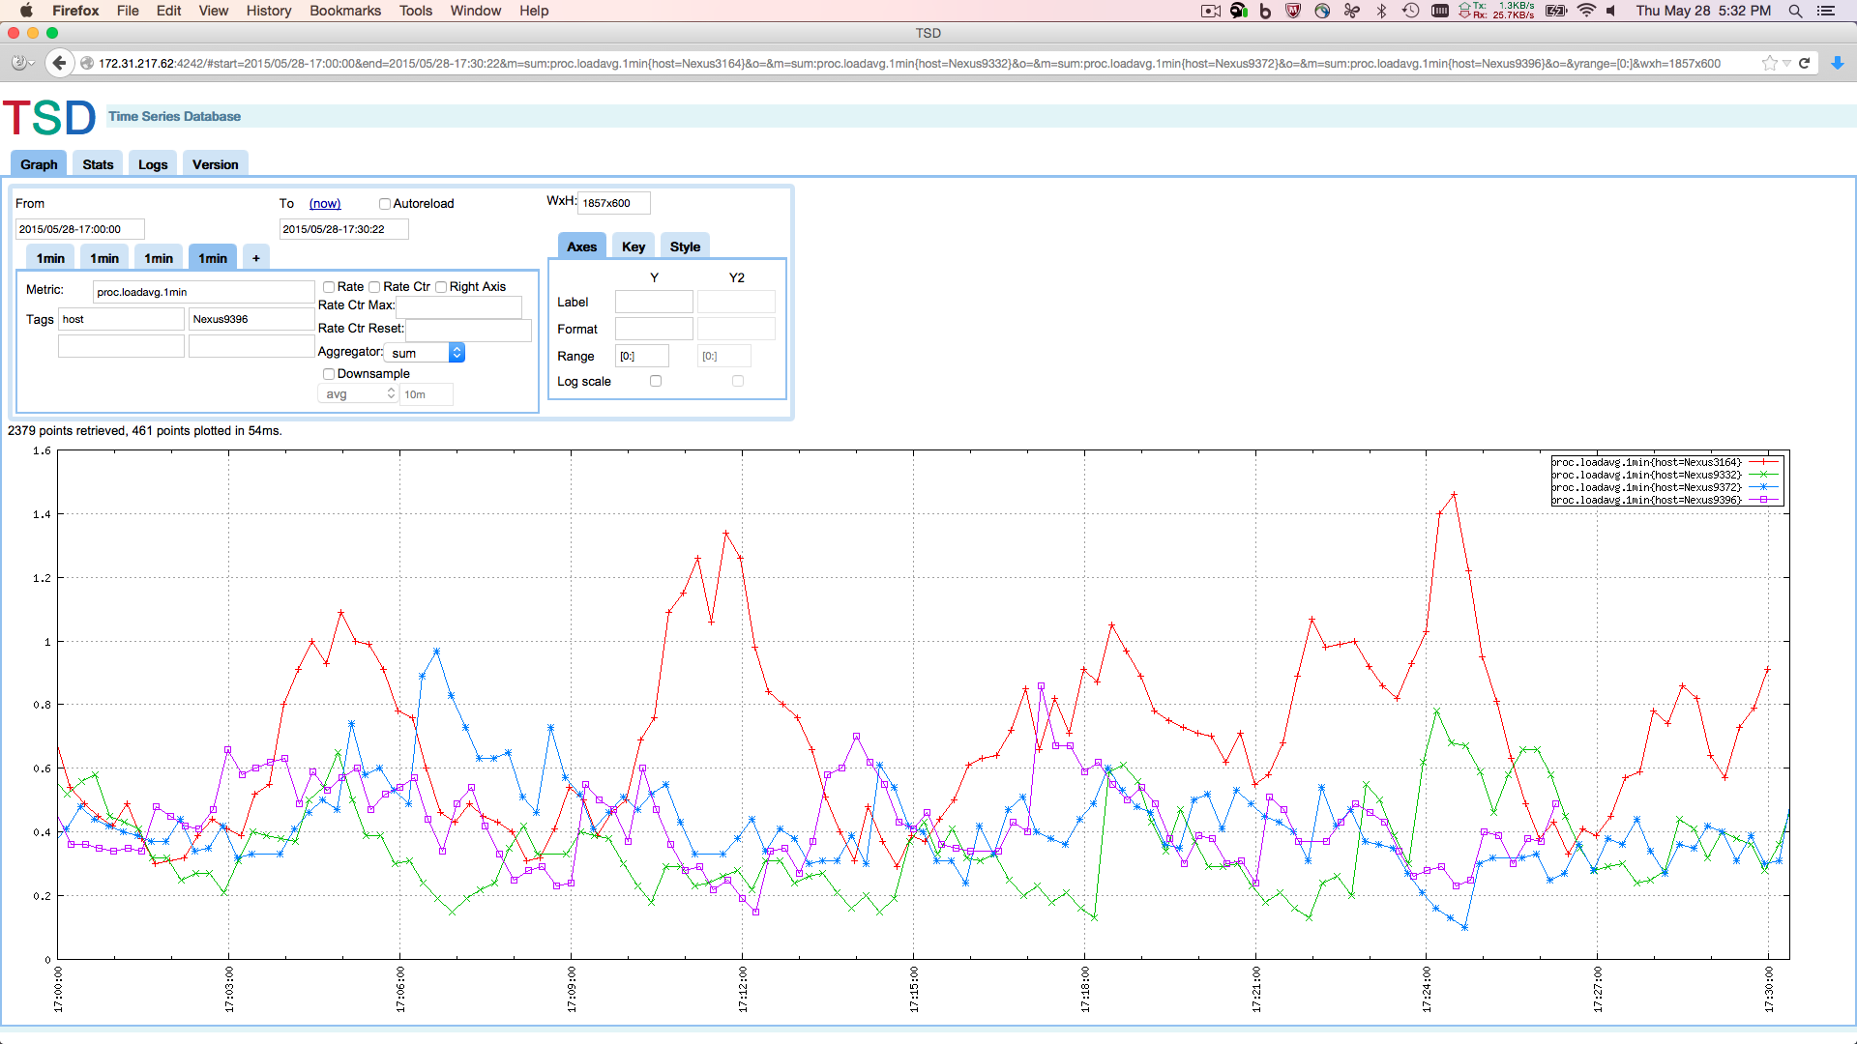This screenshot has height=1044, width=1857.
Task: Enable the Downsample checkbox
Action: (x=328, y=373)
